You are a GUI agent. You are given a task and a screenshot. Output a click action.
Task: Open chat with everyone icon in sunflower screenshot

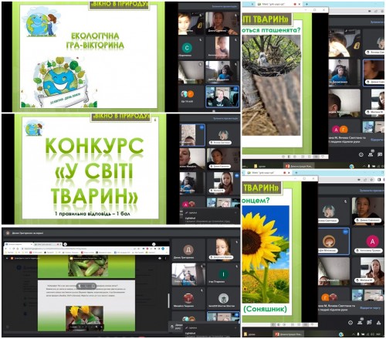click(369, 322)
